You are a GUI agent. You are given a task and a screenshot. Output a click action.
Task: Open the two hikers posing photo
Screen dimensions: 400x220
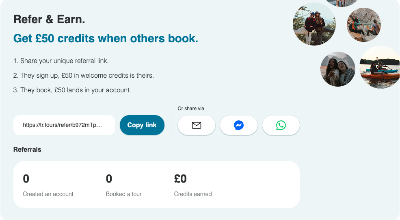tap(314, 24)
